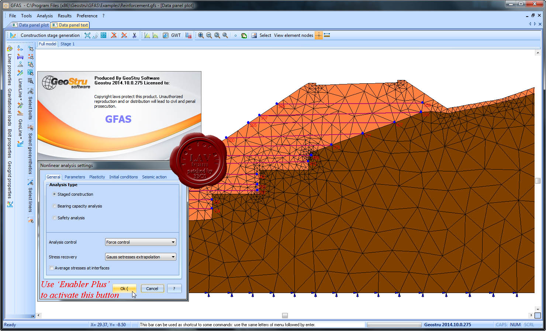Enable Average stresses at interfaces checkbox
546x331 pixels.
pyautogui.click(x=51, y=268)
